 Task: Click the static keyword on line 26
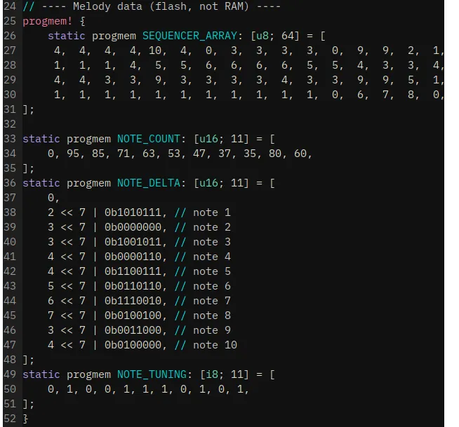tap(67, 36)
